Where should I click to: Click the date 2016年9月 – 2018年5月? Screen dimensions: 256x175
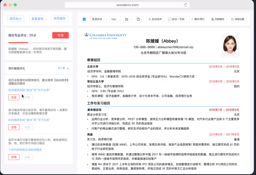pyautogui.click(x=224, y=81)
